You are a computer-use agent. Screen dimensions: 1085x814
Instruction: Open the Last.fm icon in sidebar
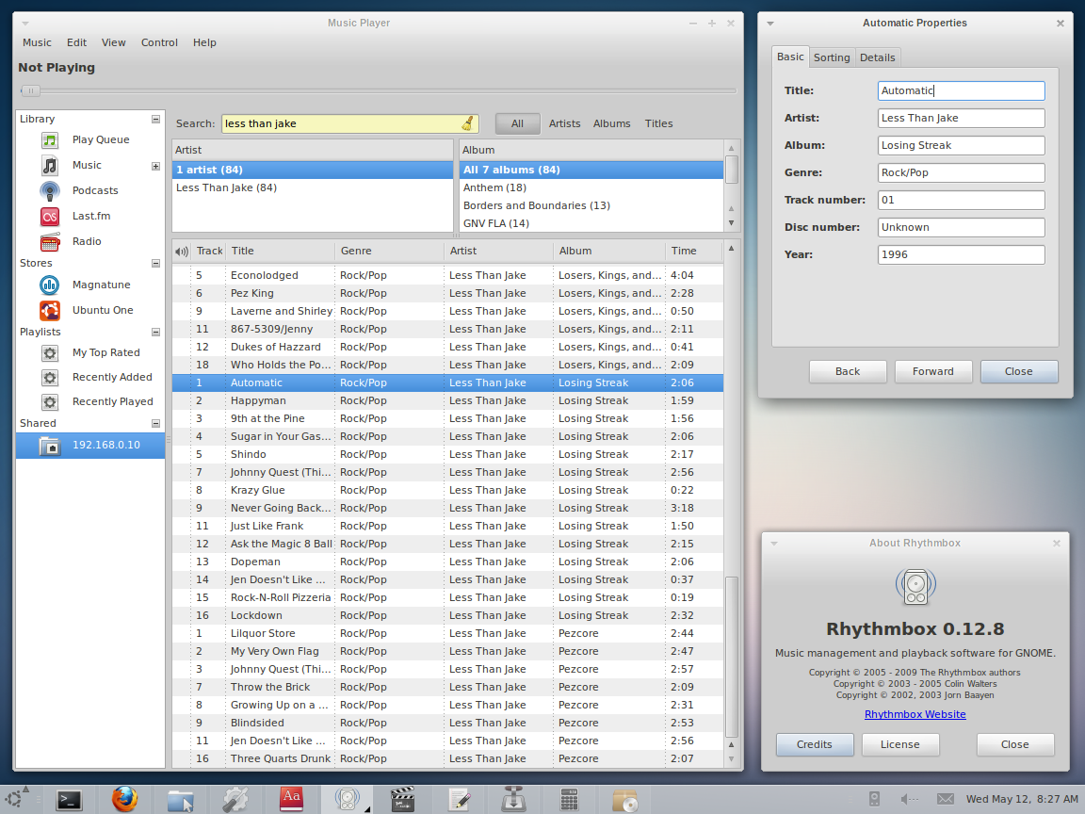click(x=50, y=217)
